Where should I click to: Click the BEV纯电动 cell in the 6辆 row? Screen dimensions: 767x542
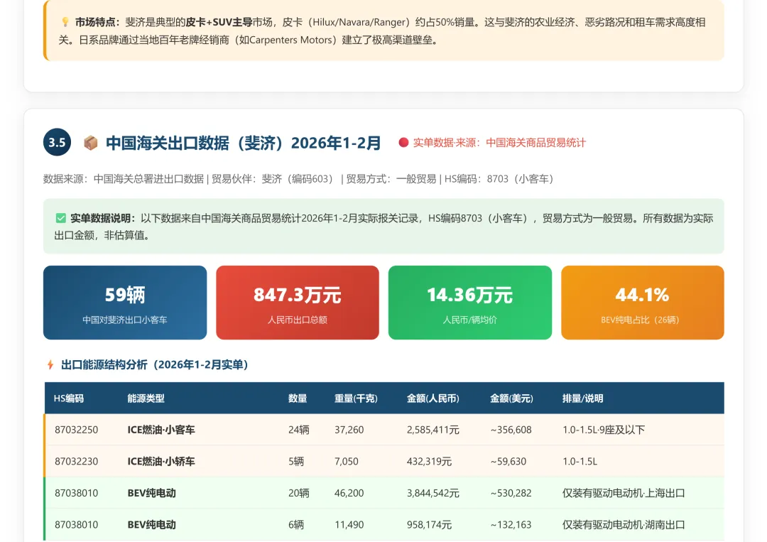tap(152, 524)
